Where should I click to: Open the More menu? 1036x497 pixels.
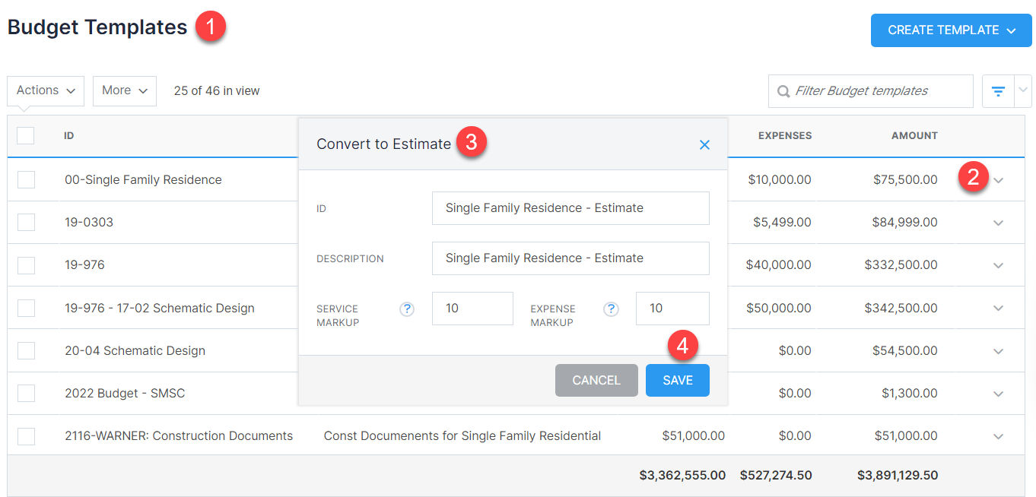pyautogui.click(x=124, y=90)
